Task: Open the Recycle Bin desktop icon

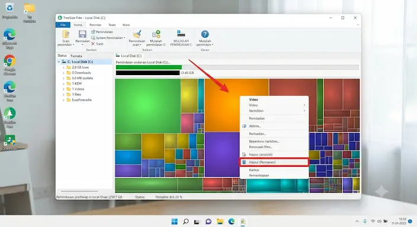Action: tap(9, 11)
